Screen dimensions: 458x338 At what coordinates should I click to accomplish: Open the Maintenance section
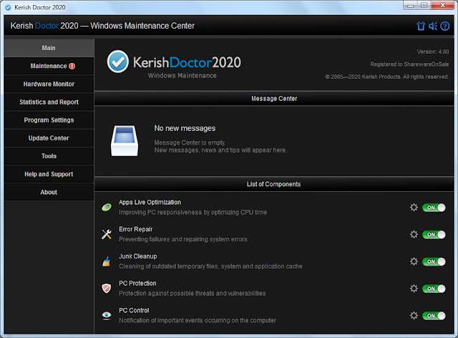pos(49,66)
